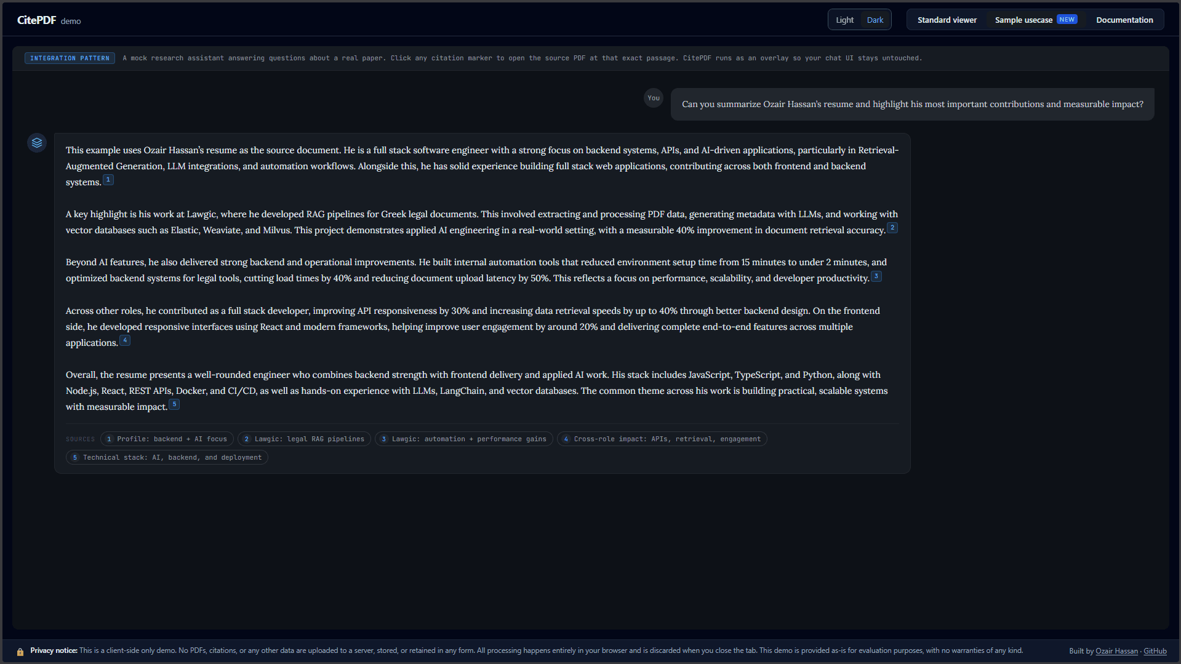Image resolution: width=1181 pixels, height=664 pixels.
Task: Click the 'You' user avatar badge
Action: pyautogui.click(x=653, y=98)
